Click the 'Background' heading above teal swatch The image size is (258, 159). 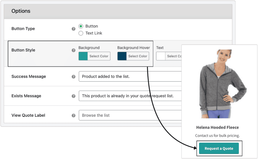coord(89,48)
